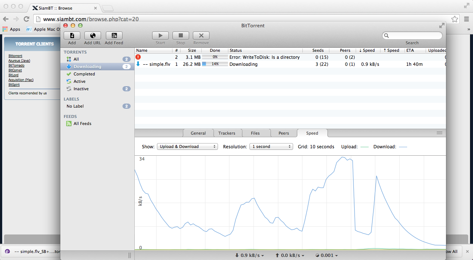Select the Active category in sidebar
The height and width of the screenshot is (260, 473).
pos(97,81)
